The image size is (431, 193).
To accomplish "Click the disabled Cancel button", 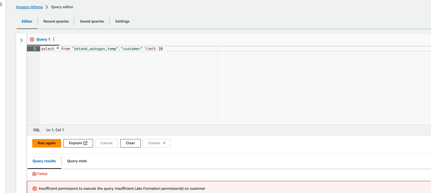I will tap(107, 143).
